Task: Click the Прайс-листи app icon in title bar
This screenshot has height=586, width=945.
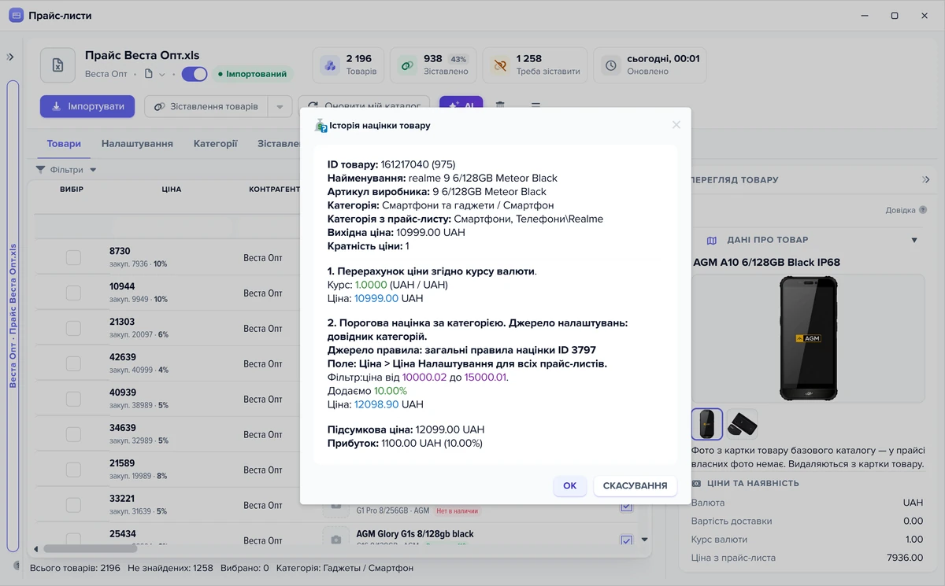Action: pos(16,16)
